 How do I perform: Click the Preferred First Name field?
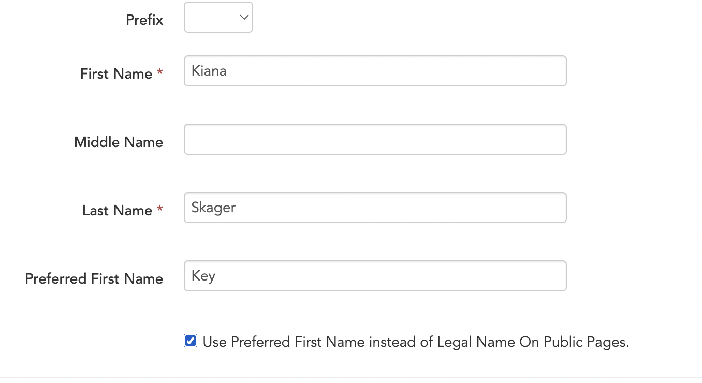pyautogui.click(x=375, y=276)
